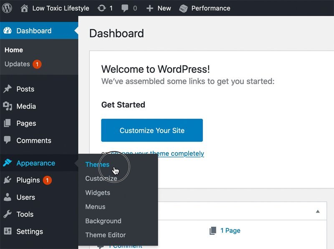Open the Home submenu item
The height and width of the screenshot is (249, 334).
14,50
